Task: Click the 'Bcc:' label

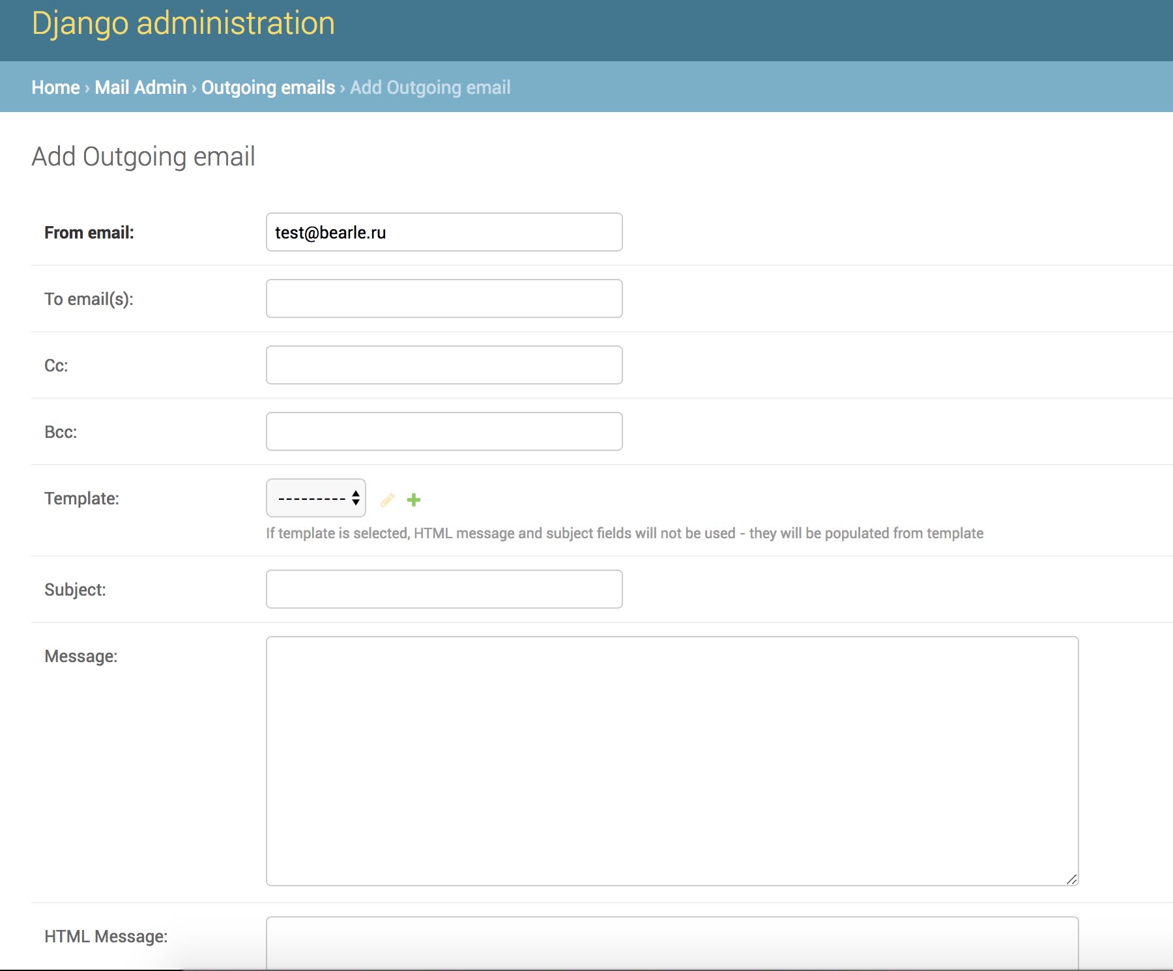Action: pos(61,432)
